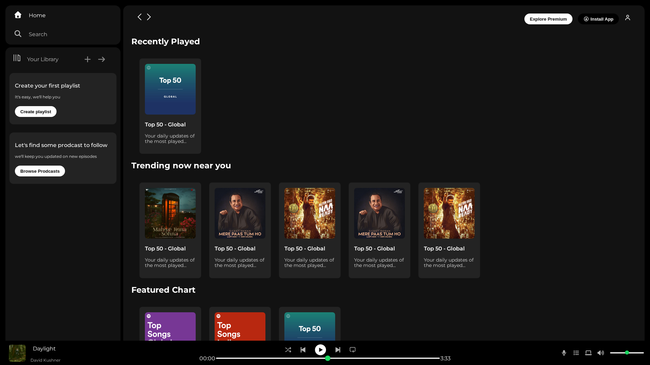Open Top Songs purple chart card
Viewport: 650px width, 365px height.
point(170,324)
